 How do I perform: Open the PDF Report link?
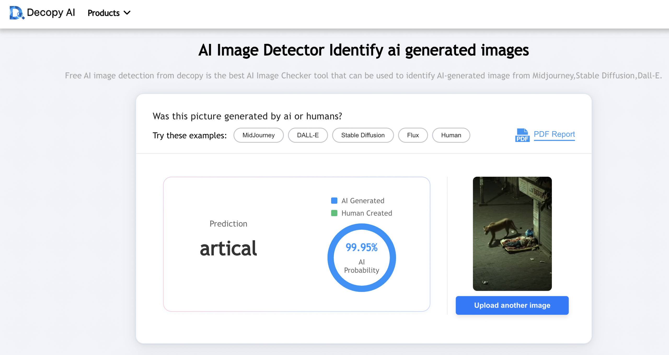coord(554,134)
